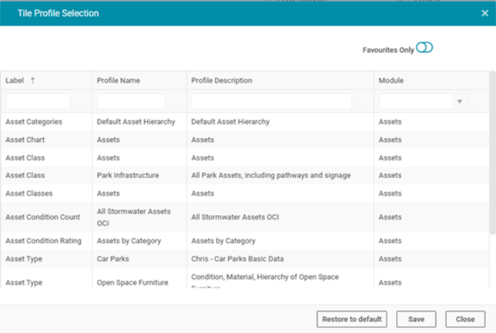
Task: Select the Asset Categories row
Action: pos(34,122)
